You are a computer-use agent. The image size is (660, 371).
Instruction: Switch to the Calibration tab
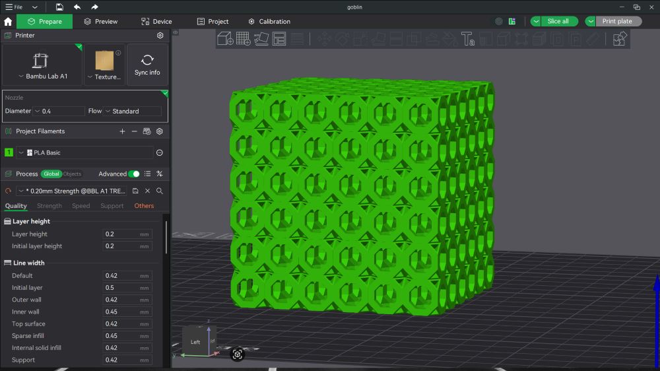(x=269, y=22)
